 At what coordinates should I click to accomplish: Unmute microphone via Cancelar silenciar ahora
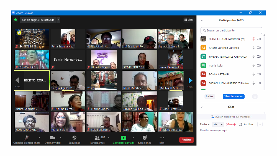pos(27,138)
